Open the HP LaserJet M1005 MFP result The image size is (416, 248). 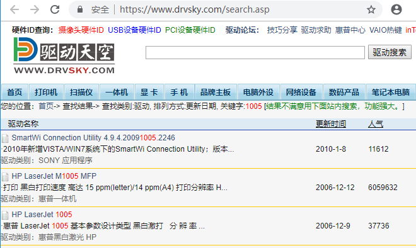click(x=54, y=176)
